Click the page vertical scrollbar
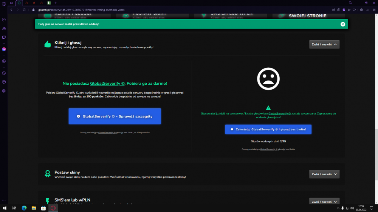The height and width of the screenshot is (212, 378). click(376, 155)
